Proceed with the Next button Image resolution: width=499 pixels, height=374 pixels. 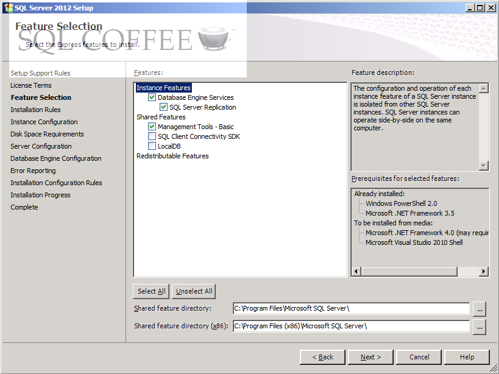pyautogui.click(x=371, y=357)
